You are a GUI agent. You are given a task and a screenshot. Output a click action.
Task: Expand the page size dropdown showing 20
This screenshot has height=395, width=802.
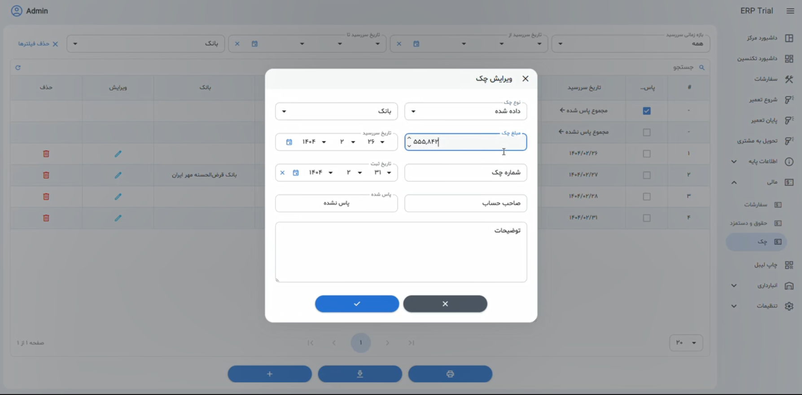pyautogui.click(x=686, y=343)
